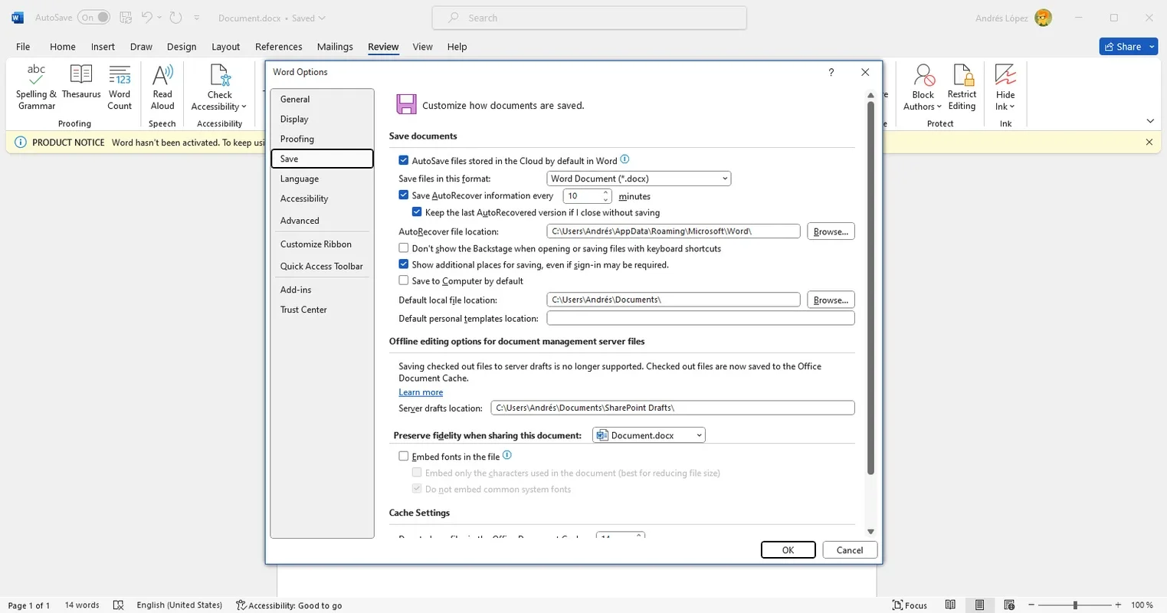
Task: Click zoom out minus icon
Action: 1031,605
